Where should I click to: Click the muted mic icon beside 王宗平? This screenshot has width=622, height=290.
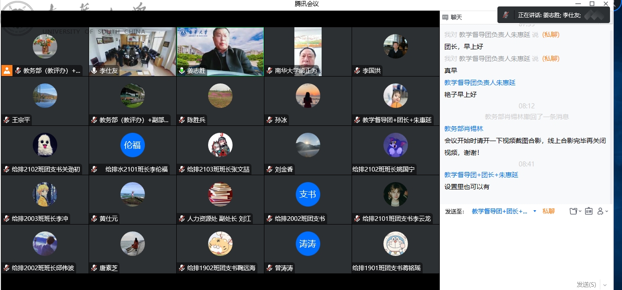point(6,120)
